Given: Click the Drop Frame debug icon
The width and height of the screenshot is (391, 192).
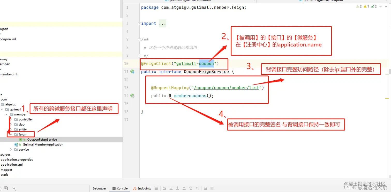Looking at the screenshot, I should pos(191,188).
